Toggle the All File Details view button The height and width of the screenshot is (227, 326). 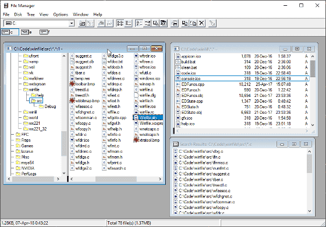point(129,23)
